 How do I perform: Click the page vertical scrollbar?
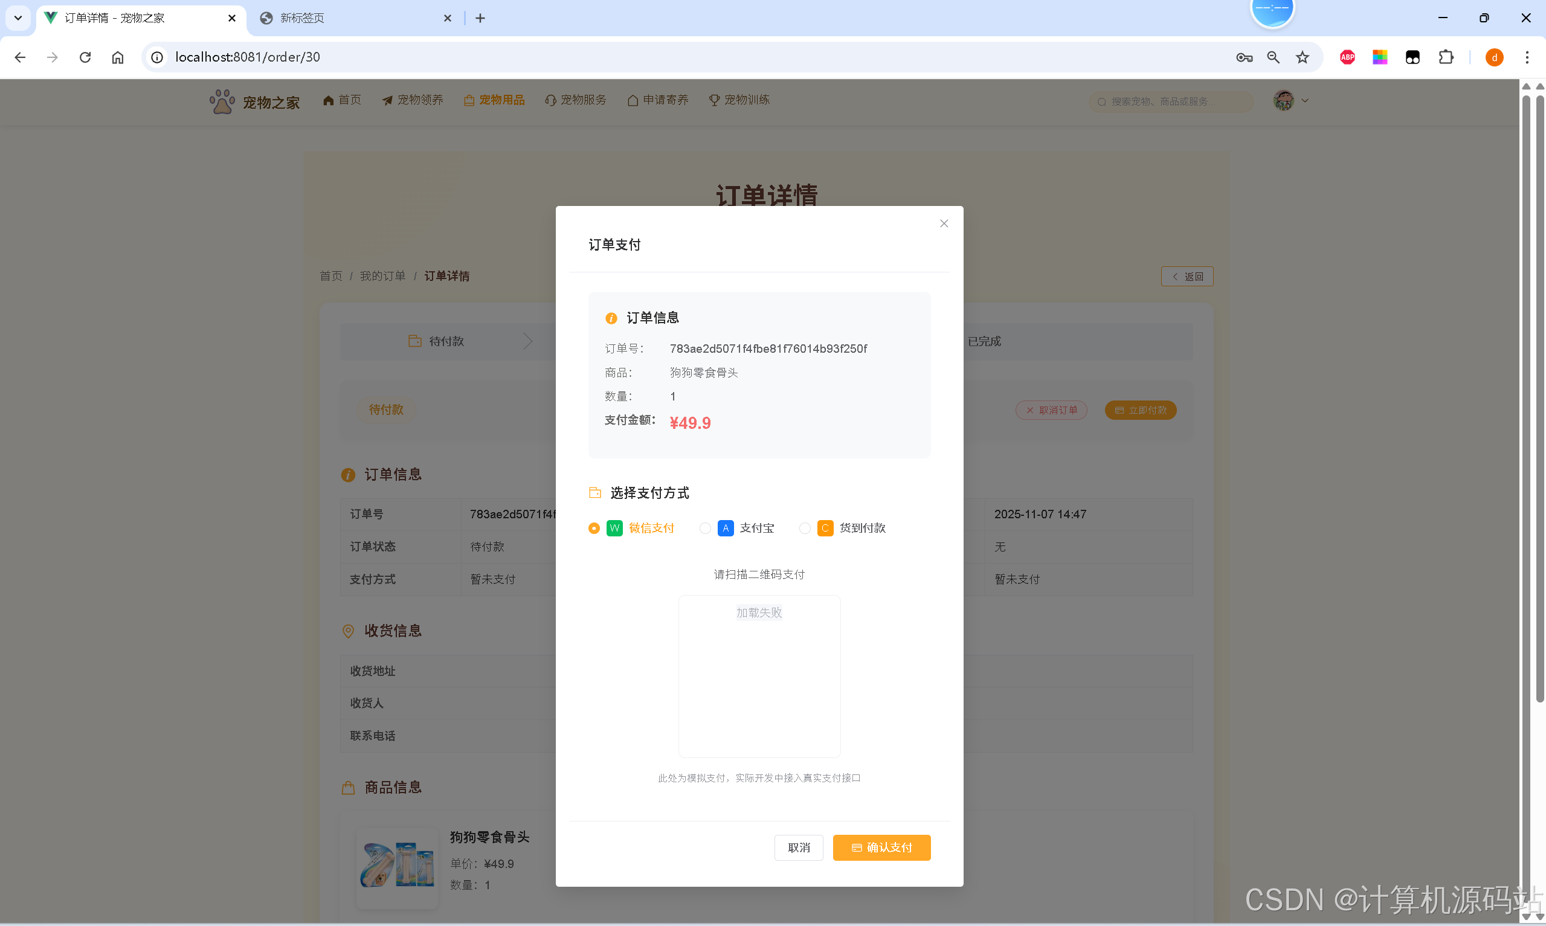[1540, 399]
